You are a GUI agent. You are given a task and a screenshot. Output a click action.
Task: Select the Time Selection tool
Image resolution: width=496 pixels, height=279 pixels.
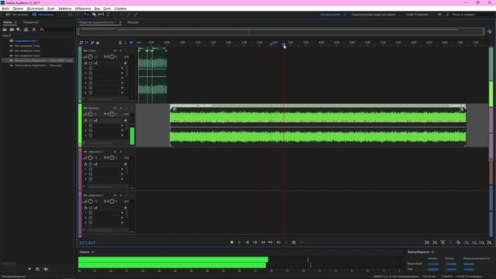[x=108, y=15]
